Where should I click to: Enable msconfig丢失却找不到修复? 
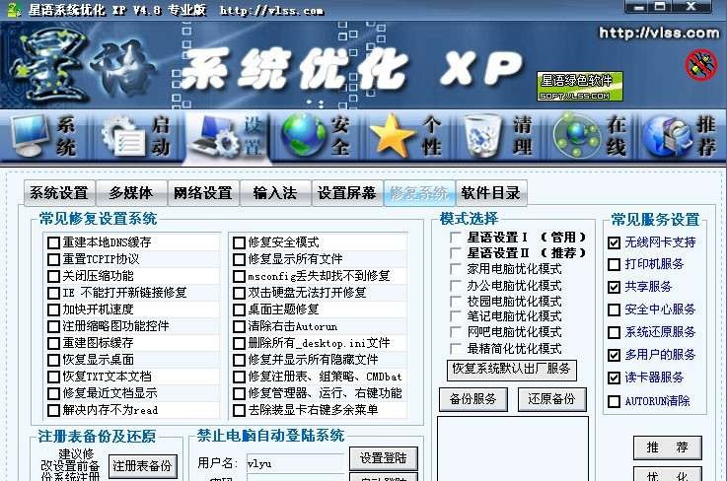240,276
